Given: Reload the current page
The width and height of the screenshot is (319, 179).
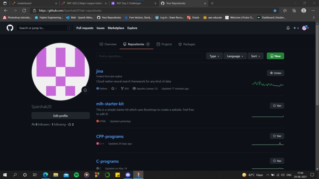Looking at the screenshot, I should click(x=24, y=11).
